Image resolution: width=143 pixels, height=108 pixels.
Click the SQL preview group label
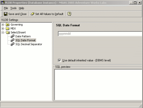[63, 67]
